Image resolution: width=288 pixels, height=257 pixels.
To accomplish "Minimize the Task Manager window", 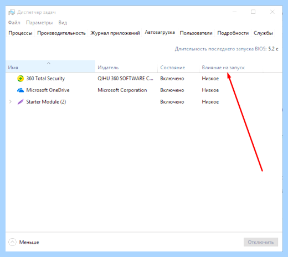I will click(x=234, y=12).
